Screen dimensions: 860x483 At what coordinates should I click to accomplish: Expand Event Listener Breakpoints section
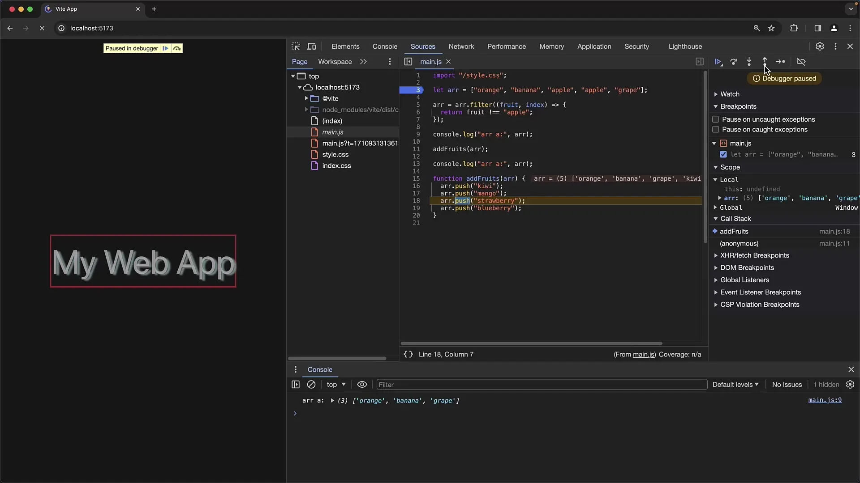pos(761,292)
